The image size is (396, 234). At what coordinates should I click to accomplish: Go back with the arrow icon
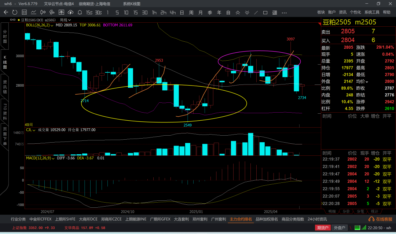(6, 12)
